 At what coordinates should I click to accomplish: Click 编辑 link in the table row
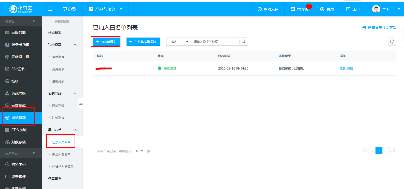point(350,68)
